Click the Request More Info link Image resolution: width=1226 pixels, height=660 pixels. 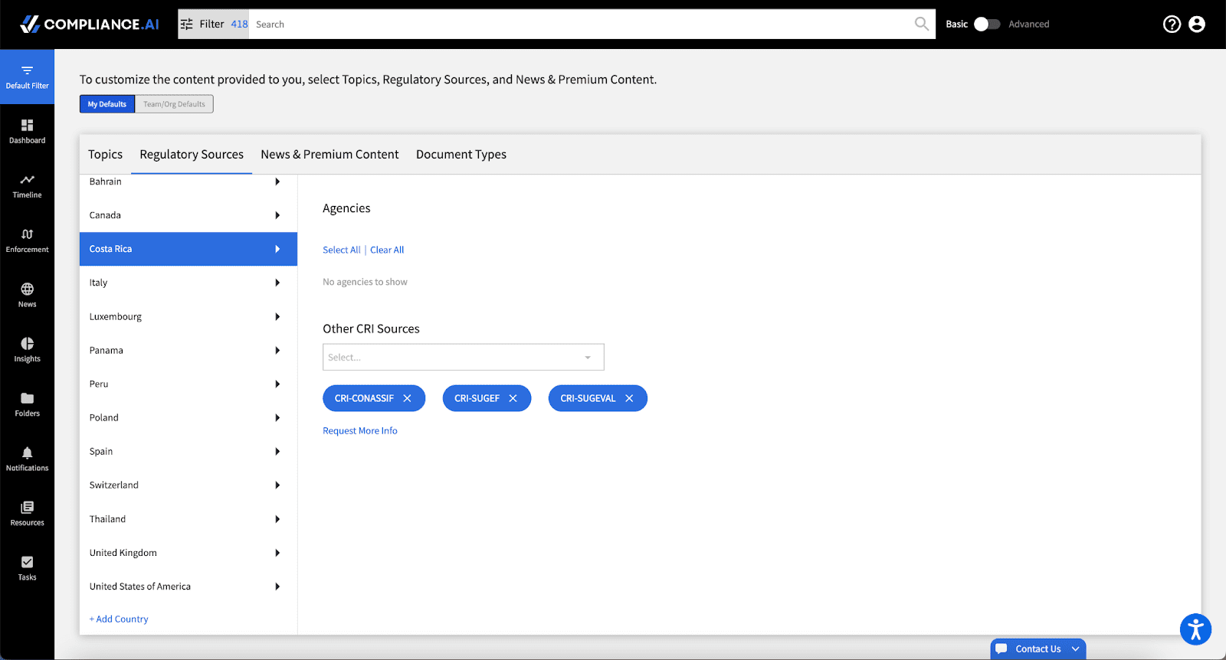[360, 430]
